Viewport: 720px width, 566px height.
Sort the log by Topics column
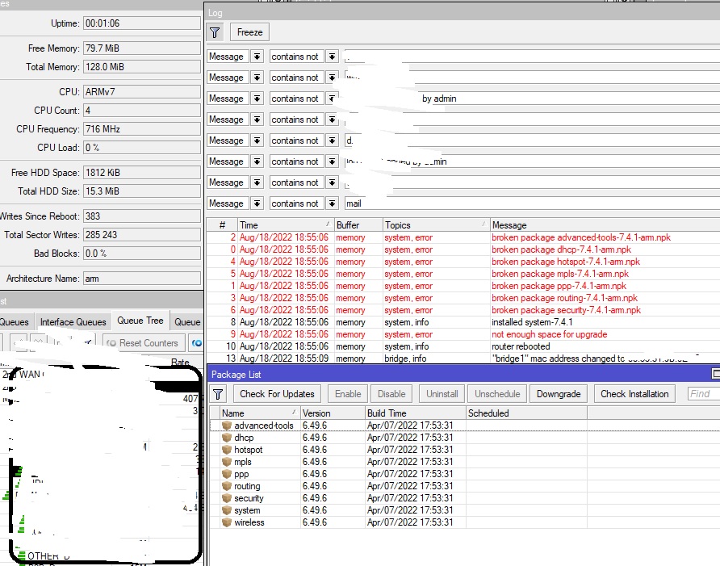(x=436, y=225)
